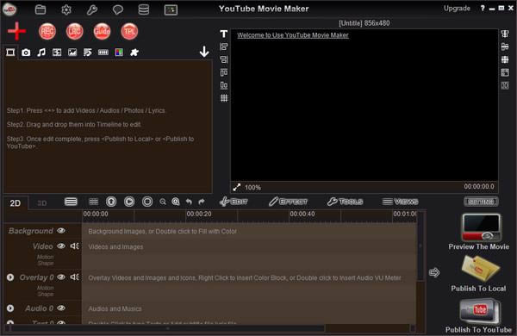Image resolution: width=517 pixels, height=336 pixels.
Task: Click the speech bubble icon in top toolbar
Action: point(118,9)
